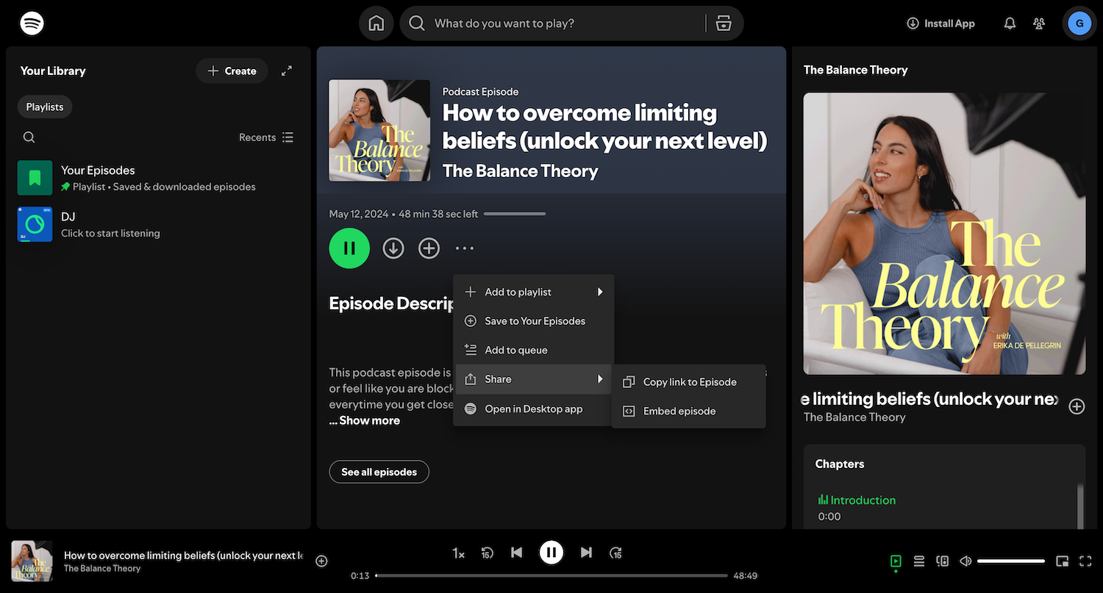This screenshot has height=593, width=1103.
Task: Go to Home via house icon
Action: coord(376,24)
